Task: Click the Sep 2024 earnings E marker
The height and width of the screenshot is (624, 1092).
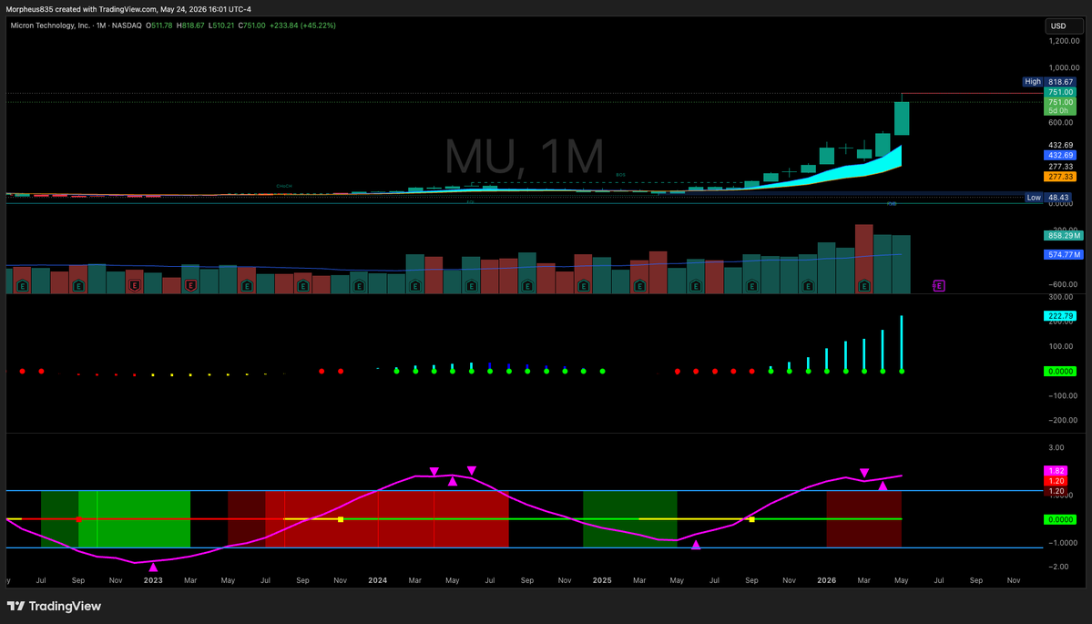Action: [x=527, y=285]
